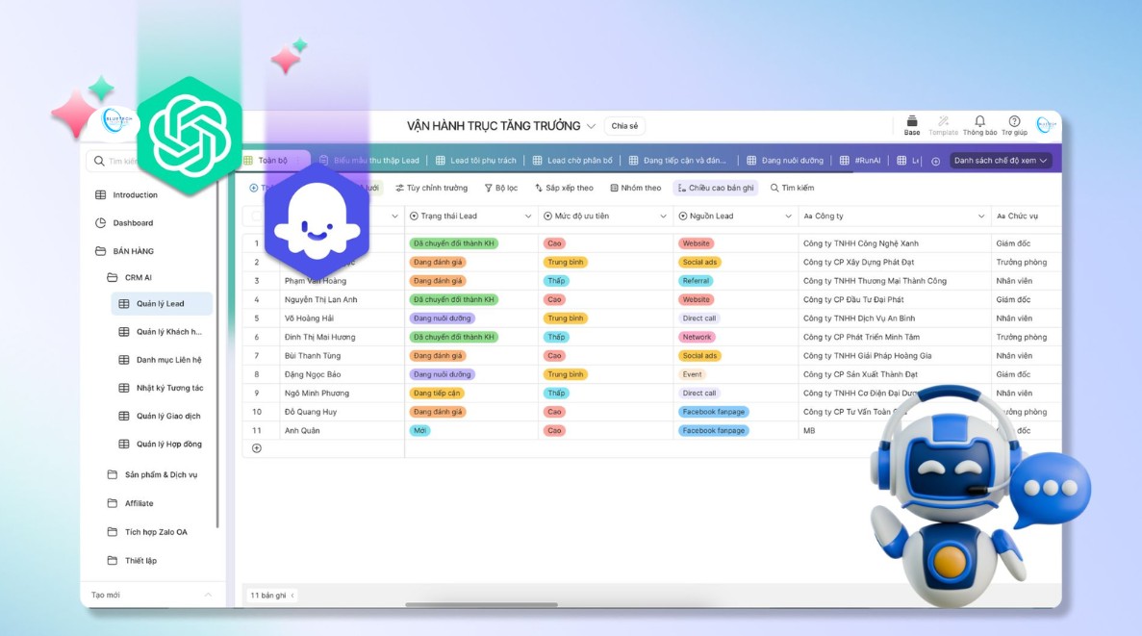Screen dimensions: 1142x636
Task: Collapse the Tạo mới chevron
Action: [x=209, y=596]
